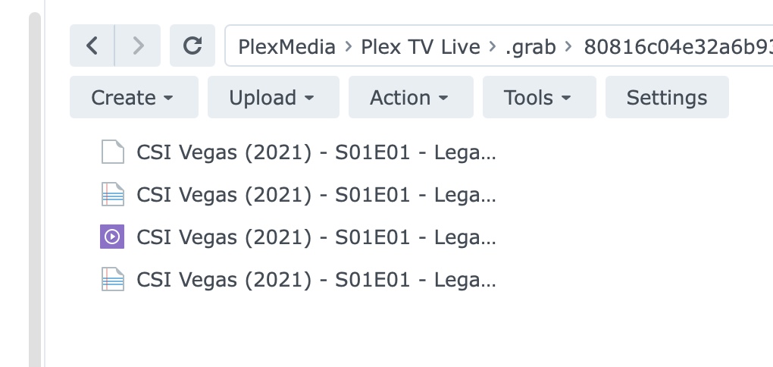Refresh the folder listing
The height and width of the screenshot is (367, 773).
(192, 46)
